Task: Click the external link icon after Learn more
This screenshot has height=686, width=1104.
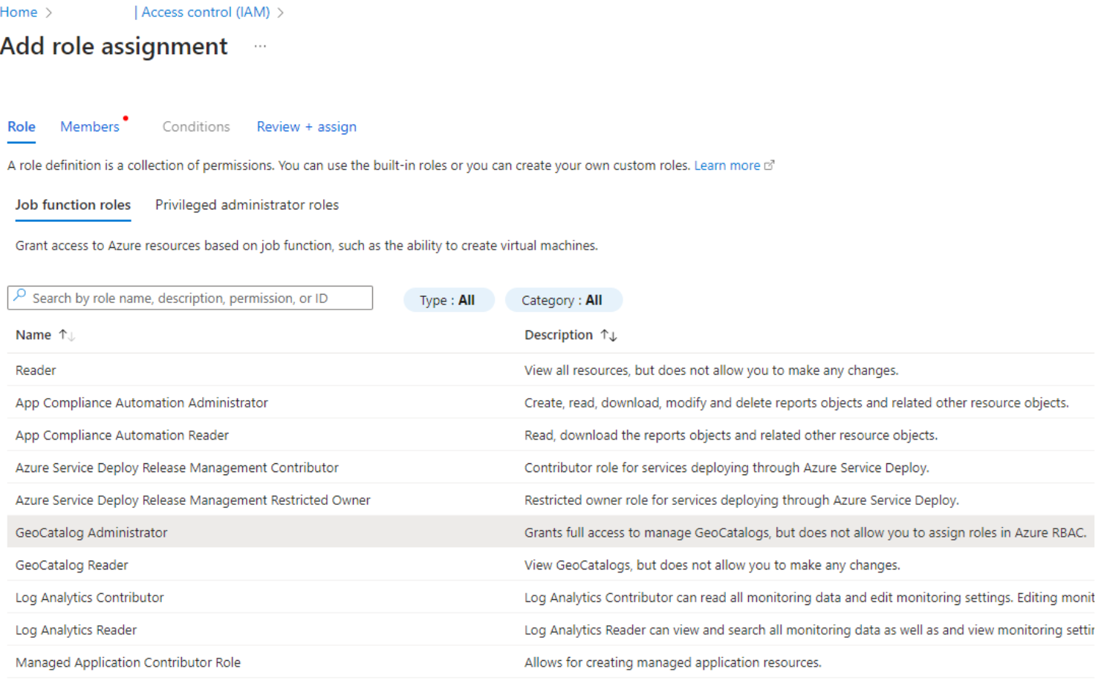Action: [x=770, y=166]
